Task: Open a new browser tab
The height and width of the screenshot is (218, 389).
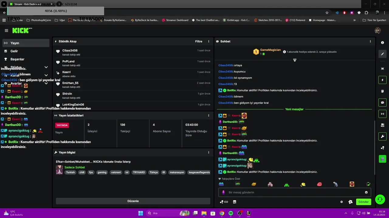Action: click(x=59, y=4)
